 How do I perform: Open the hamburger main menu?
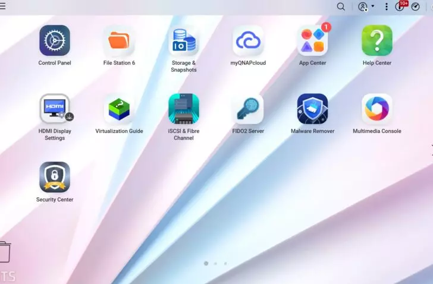point(2,6)
